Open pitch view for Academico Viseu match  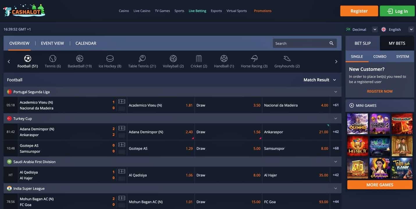(122, 102)
